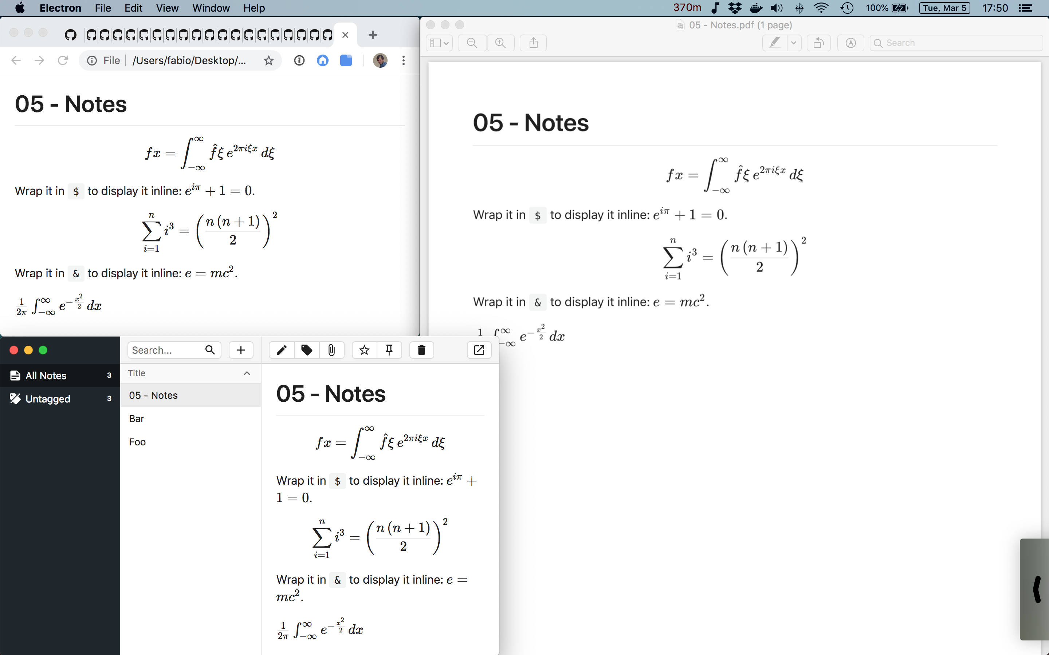
Task: Open the View menu
Action: (x=167, y=8)
